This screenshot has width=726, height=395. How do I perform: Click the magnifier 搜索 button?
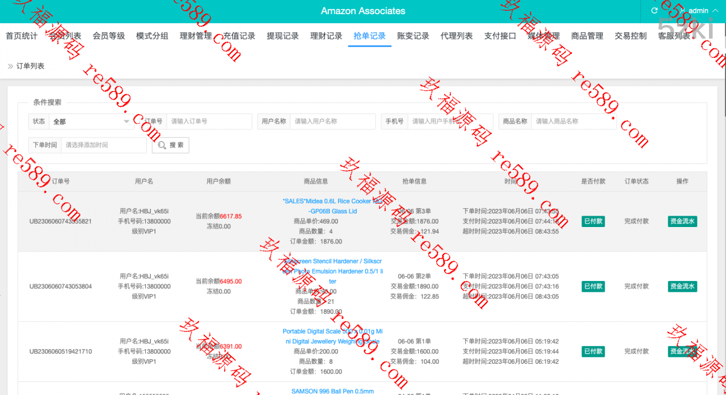[x=170, y=145]
